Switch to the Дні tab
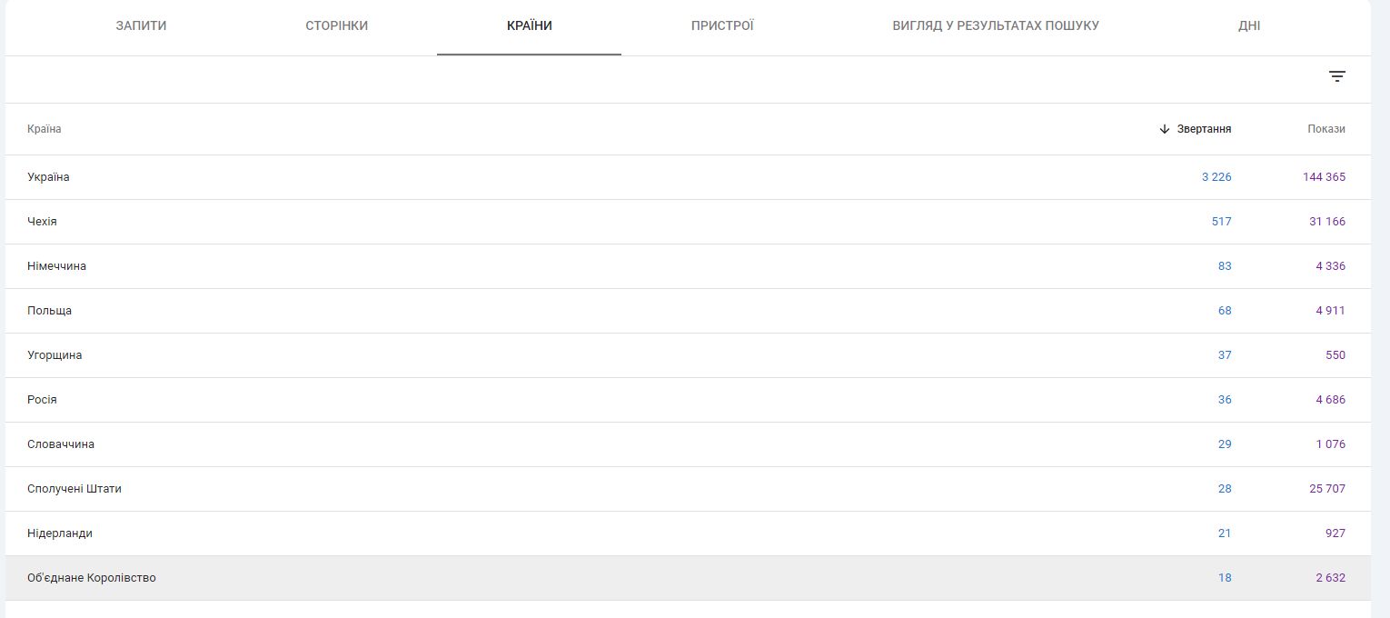The width and height of the screenshot is (1390, 618). [1249, 25]
